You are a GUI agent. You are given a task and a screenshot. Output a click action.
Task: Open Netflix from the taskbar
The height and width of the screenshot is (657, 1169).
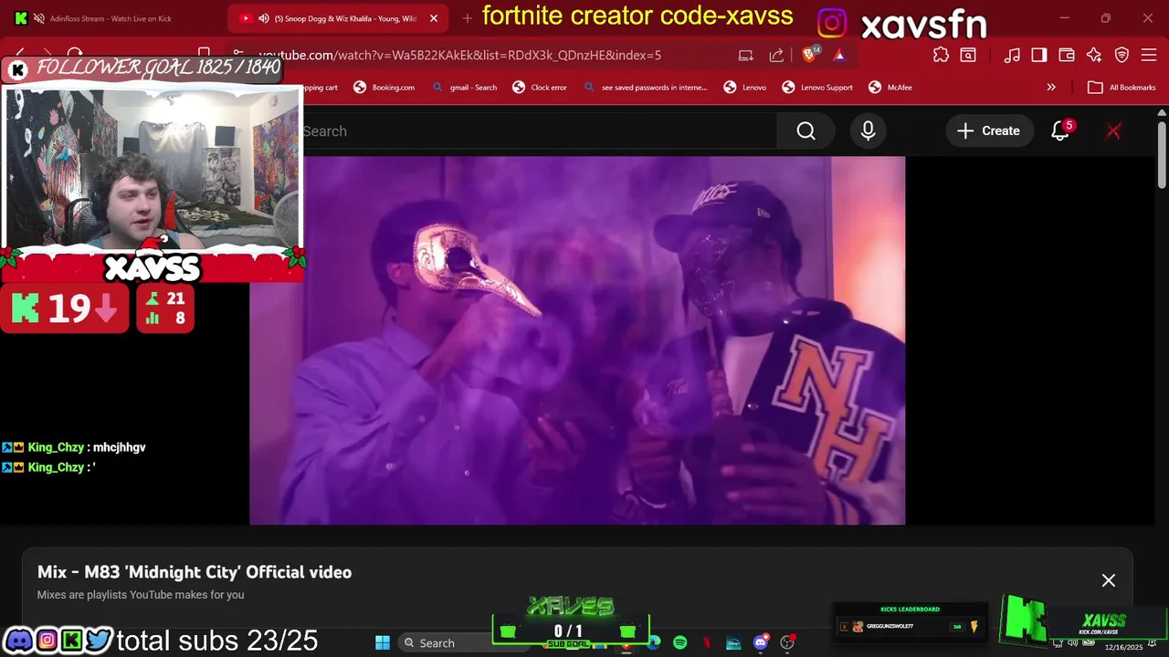point(707,642)
